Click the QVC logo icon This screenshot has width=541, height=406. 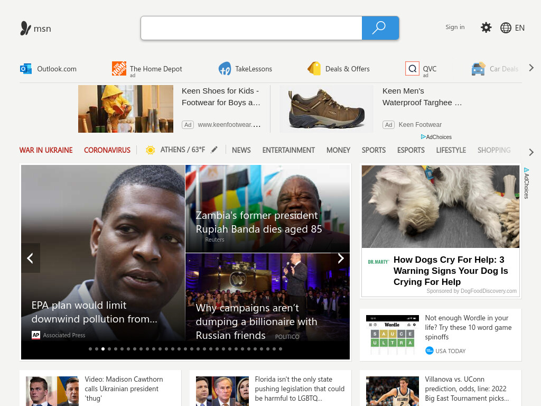click(412, 68)
